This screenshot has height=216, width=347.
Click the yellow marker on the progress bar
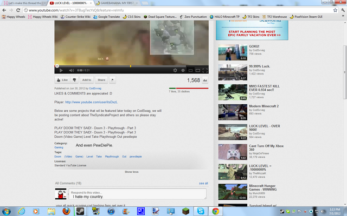pyautogui.click(x=131, y=66)
